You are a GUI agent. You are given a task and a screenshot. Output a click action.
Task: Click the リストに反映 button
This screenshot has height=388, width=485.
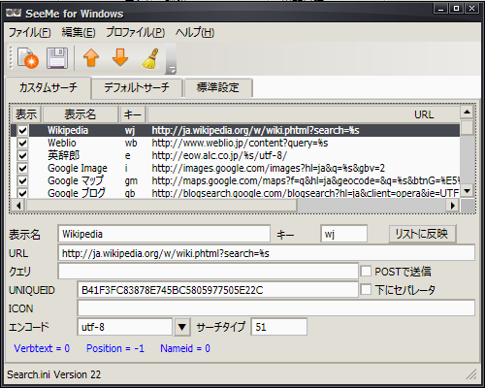[422, 234]
